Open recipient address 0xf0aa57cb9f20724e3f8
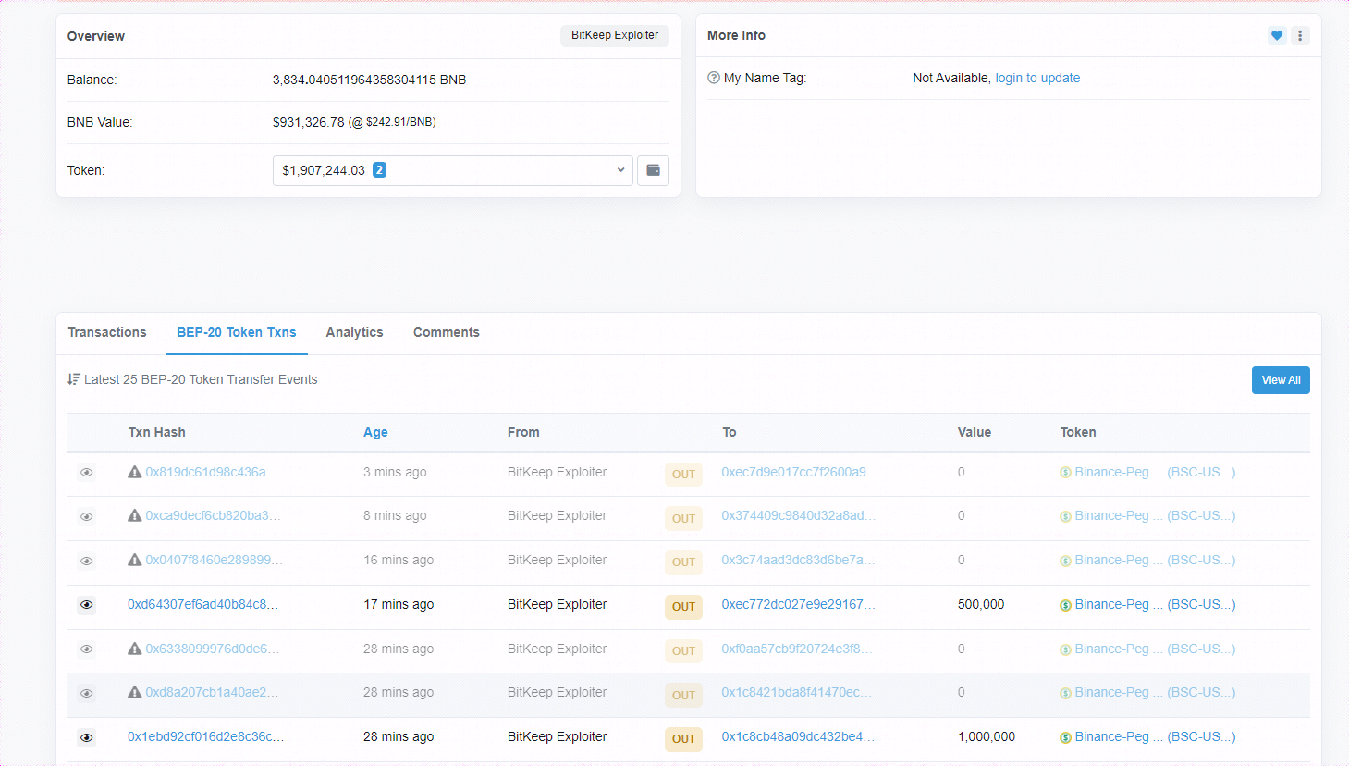This screenshot has height=766, width=1349. [796, 649]
